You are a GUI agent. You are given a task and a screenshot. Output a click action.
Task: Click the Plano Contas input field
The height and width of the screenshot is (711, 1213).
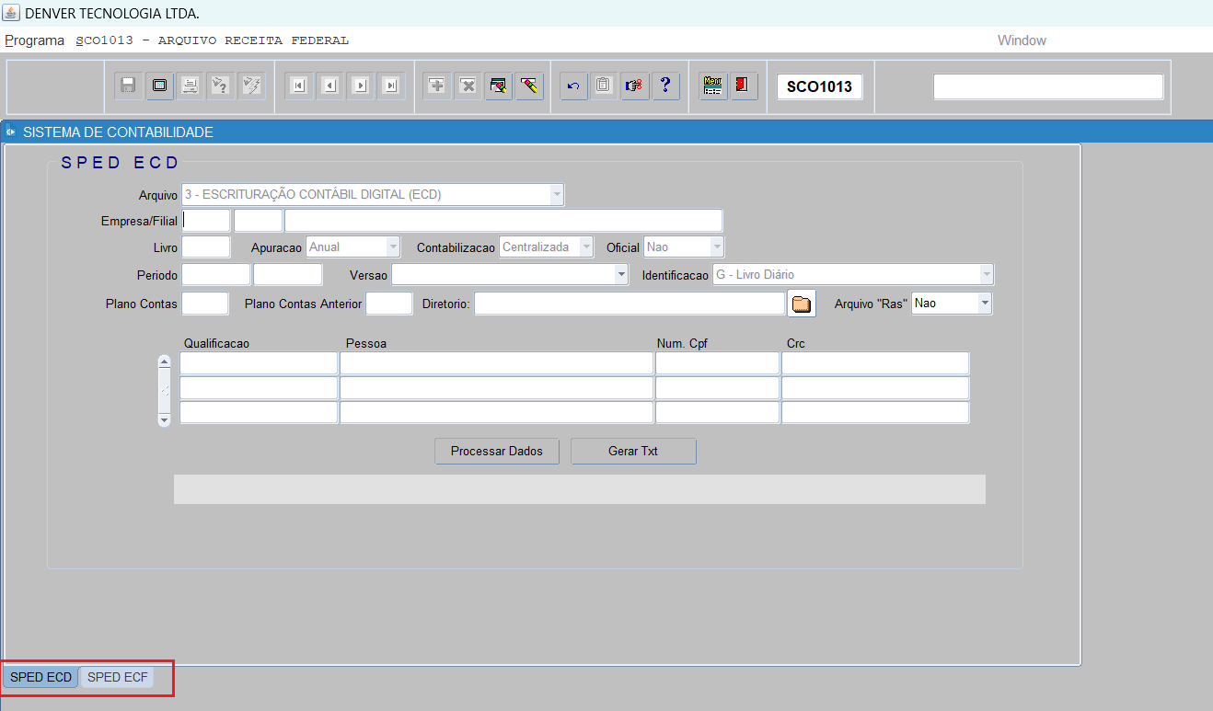coord(205,304)
